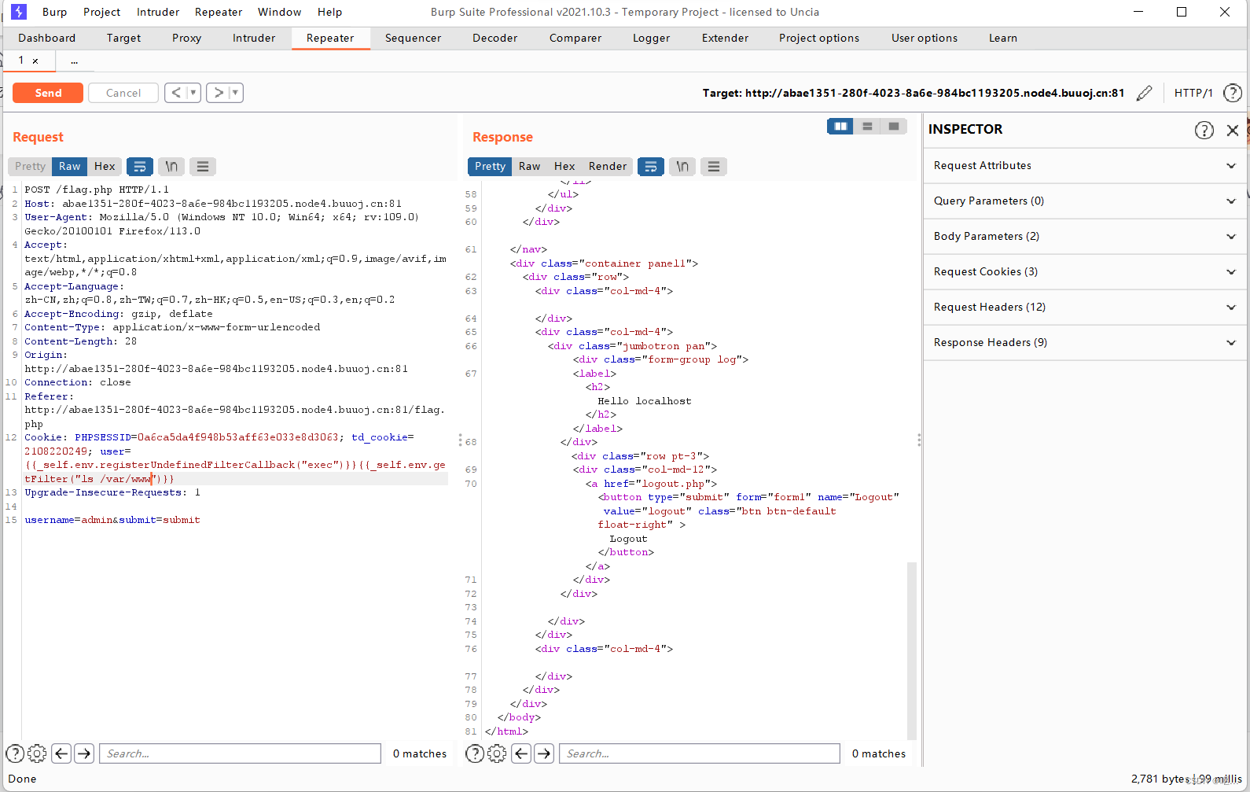Toggle word wrap in Request pane

pyautogui.click(x=140, y=166)
